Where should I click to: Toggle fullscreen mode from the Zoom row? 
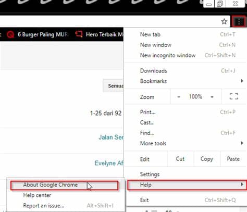pyautogui.click(x=233, y=96)
